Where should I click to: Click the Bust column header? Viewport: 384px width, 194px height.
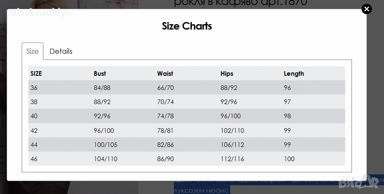(x=100, y=73)
